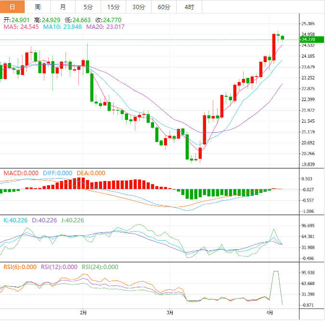Image resolution: width=325 pixels, height=321 pixels.
Task: Click the 20.266 price axis label
Action: (x=308, y=154)
